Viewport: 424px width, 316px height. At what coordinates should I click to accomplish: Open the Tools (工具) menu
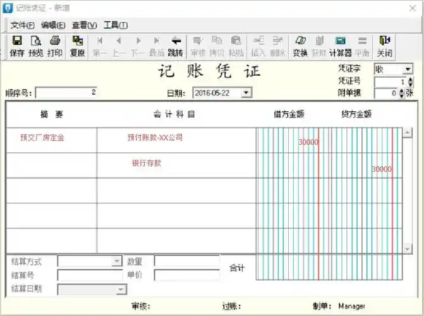pyautogui.click(x=116, y=25)
